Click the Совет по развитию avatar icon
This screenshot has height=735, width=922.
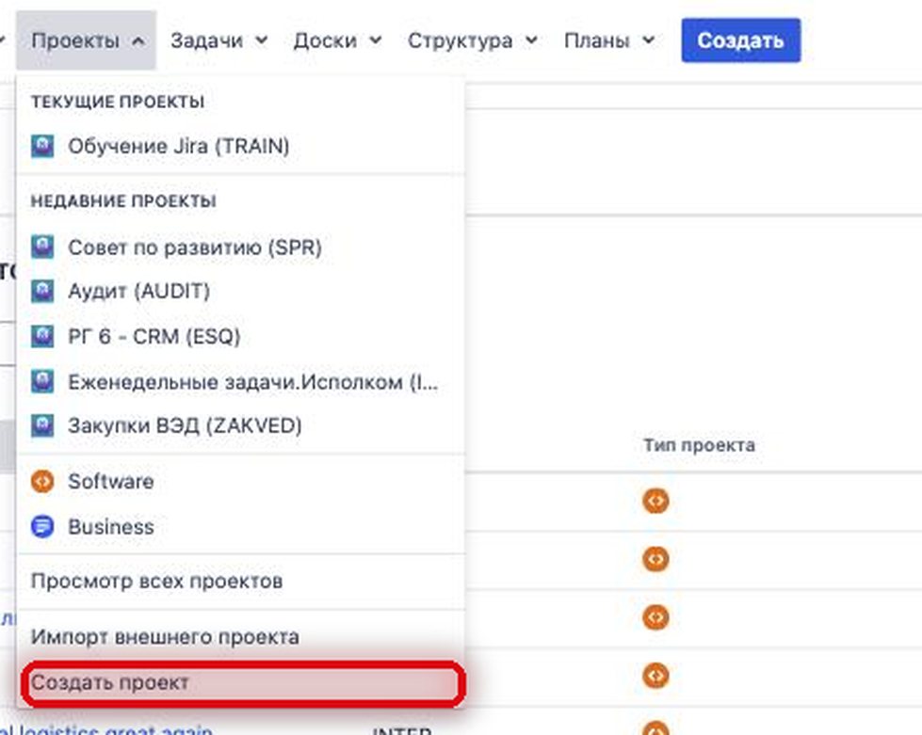42,248
